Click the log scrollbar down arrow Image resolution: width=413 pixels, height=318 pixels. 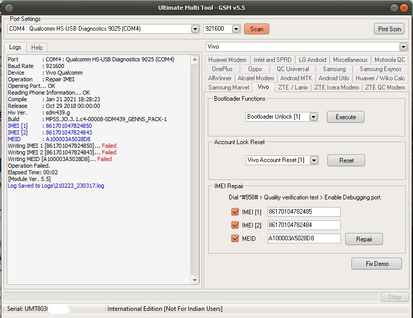click(194, 280)
